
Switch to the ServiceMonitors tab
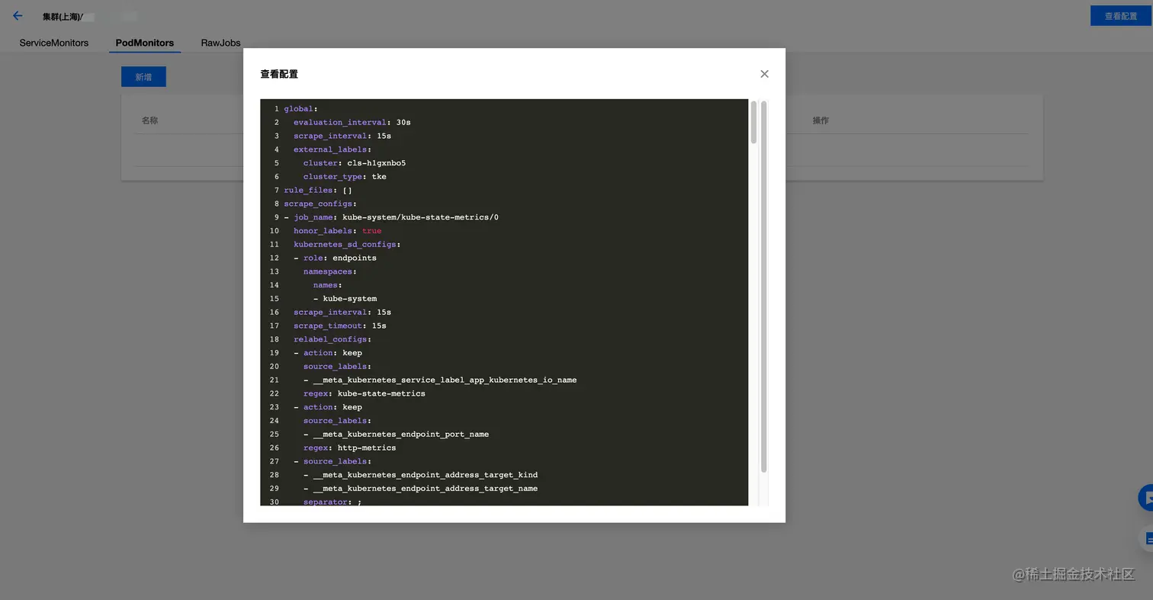coord(54,43)
